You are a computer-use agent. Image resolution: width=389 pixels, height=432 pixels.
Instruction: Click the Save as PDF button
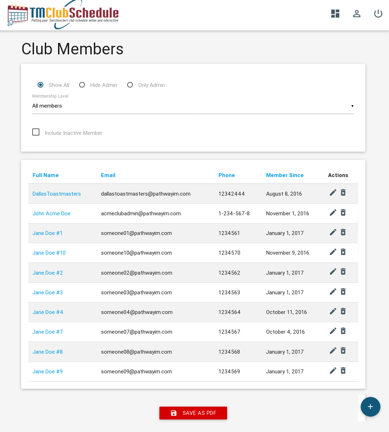pyautogui.click(x=193, y=413)
